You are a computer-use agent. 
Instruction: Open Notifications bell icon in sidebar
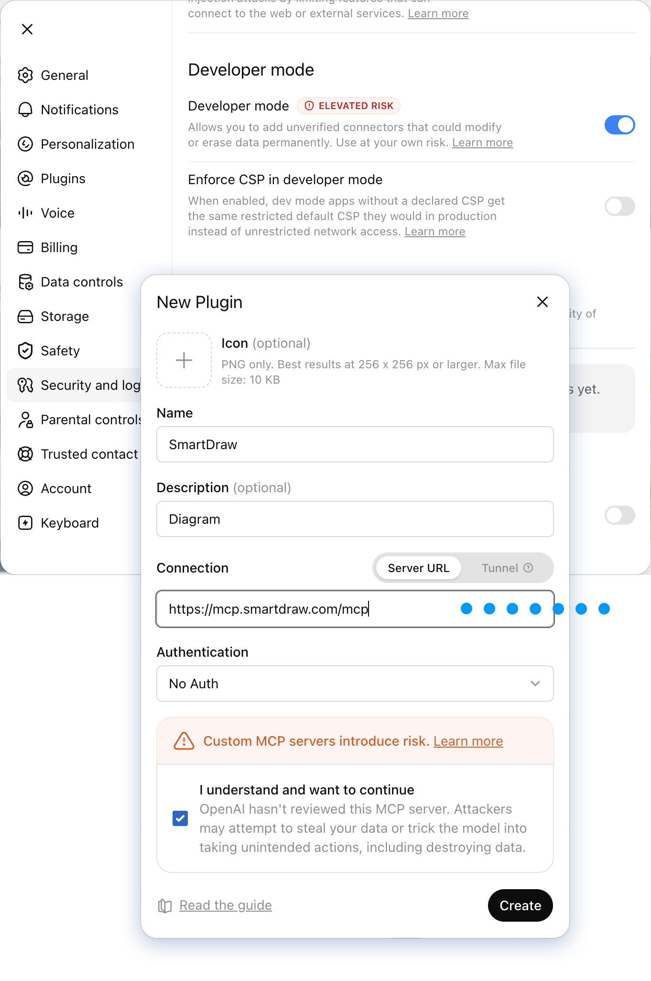[x=25, y=110]
